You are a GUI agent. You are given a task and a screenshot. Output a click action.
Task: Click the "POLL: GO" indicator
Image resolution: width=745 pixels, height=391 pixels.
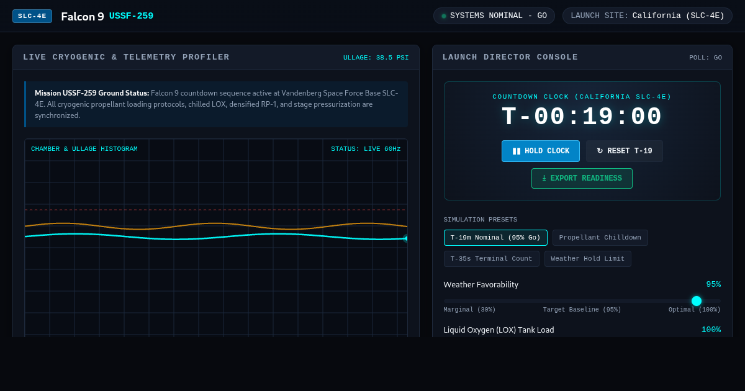click(705, 58)
